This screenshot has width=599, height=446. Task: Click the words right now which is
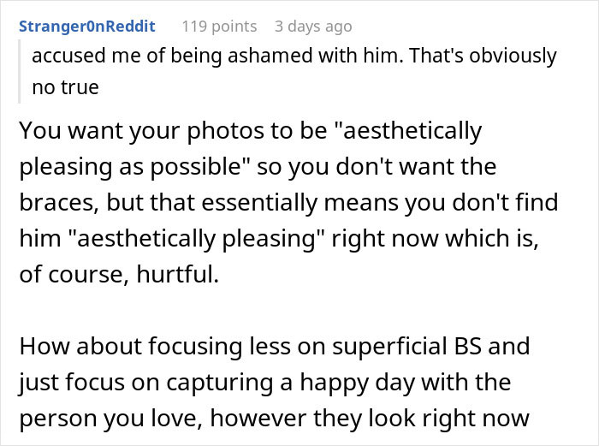pyautogui.click(x=435, y=239)
